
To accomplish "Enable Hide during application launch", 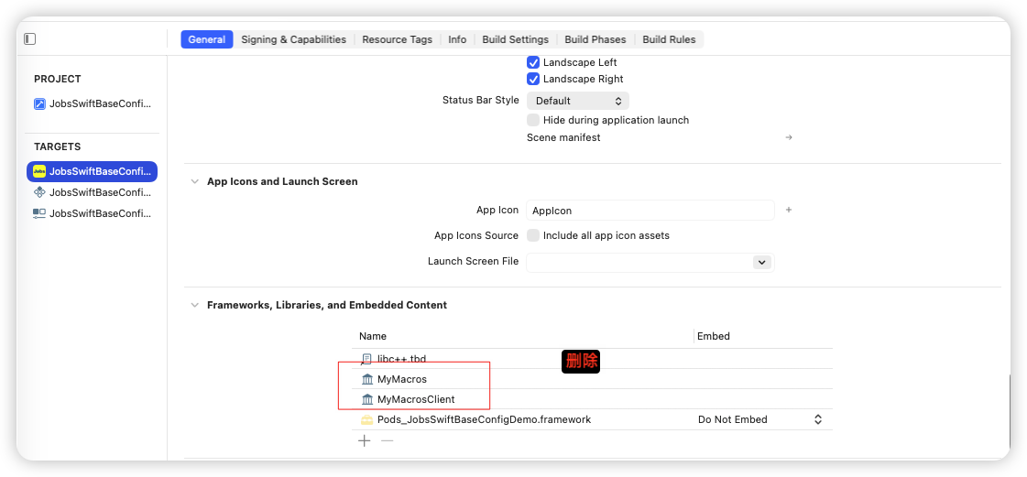I will 533,120.
